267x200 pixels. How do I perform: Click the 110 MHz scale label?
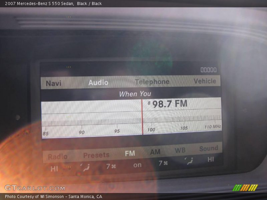(x=213, y=127)
